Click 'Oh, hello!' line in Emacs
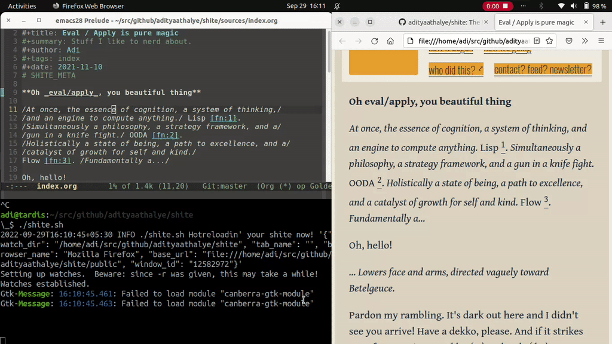The image size is (612, 344). (44, 177)
